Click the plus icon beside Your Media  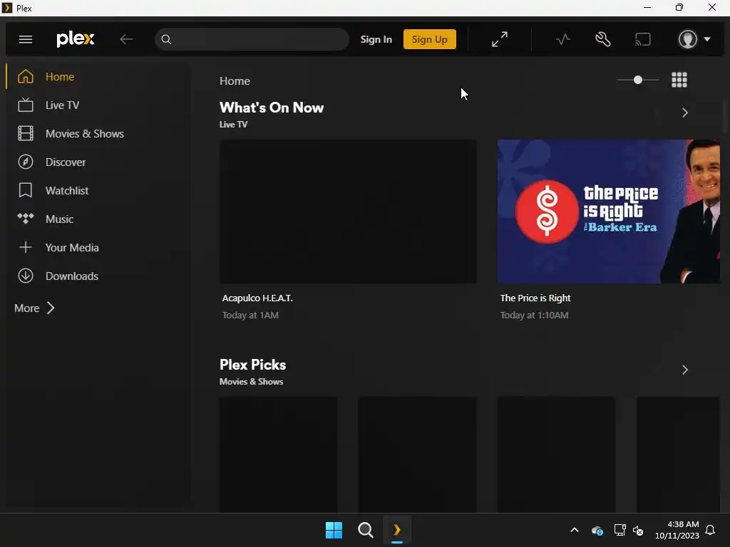tap(26, 247)
